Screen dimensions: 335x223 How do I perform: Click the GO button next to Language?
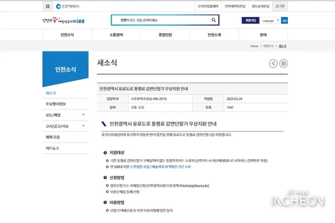pos(284,21)
